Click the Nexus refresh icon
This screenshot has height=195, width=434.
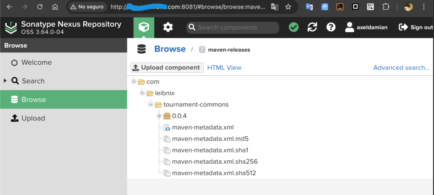pyautogui.click(x=312, y=27)
